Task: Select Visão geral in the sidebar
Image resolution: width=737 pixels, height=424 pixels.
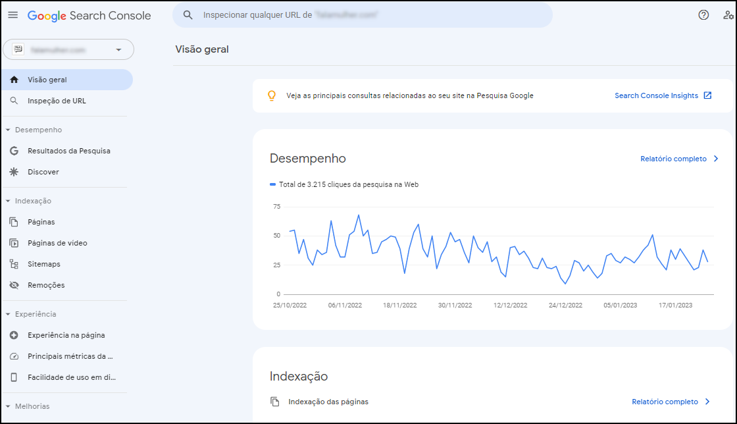Action: pos(67,80)
